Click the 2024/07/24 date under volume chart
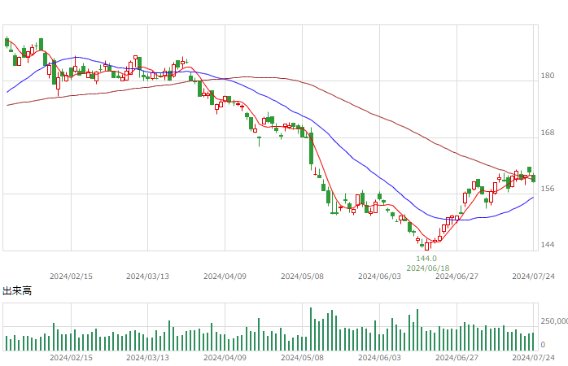Image resolution: width=568 pixels, height=366 pixels. pyautogui.click(x=533, y=358)
